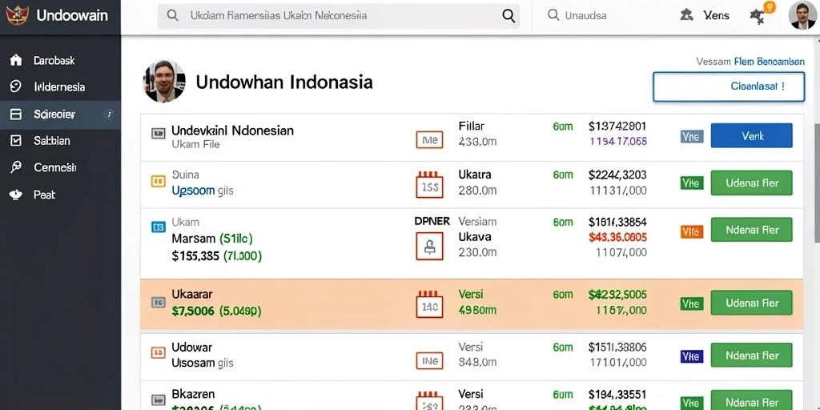This screenshot has height=410, width=820.
Task: Click the INe badge in Udowar row
Action: click(429, 360)
